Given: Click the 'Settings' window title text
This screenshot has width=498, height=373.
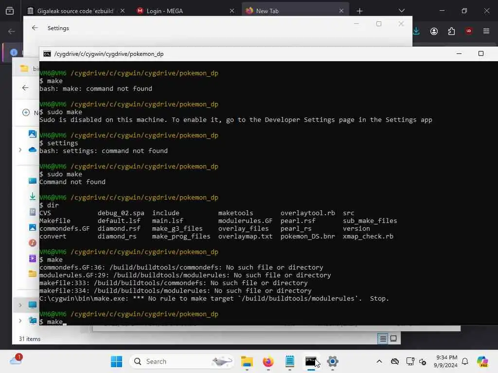Looking at the screenshot, I should [58, 28].
